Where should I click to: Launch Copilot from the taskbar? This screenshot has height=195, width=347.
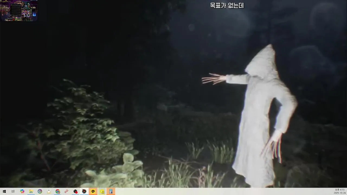[22, 191]
